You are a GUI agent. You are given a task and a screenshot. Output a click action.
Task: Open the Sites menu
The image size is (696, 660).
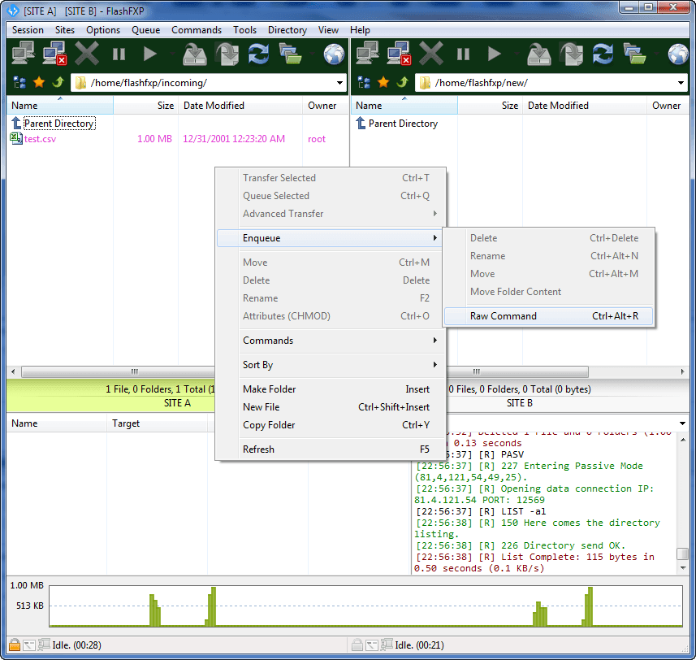(x=65, y=30)
